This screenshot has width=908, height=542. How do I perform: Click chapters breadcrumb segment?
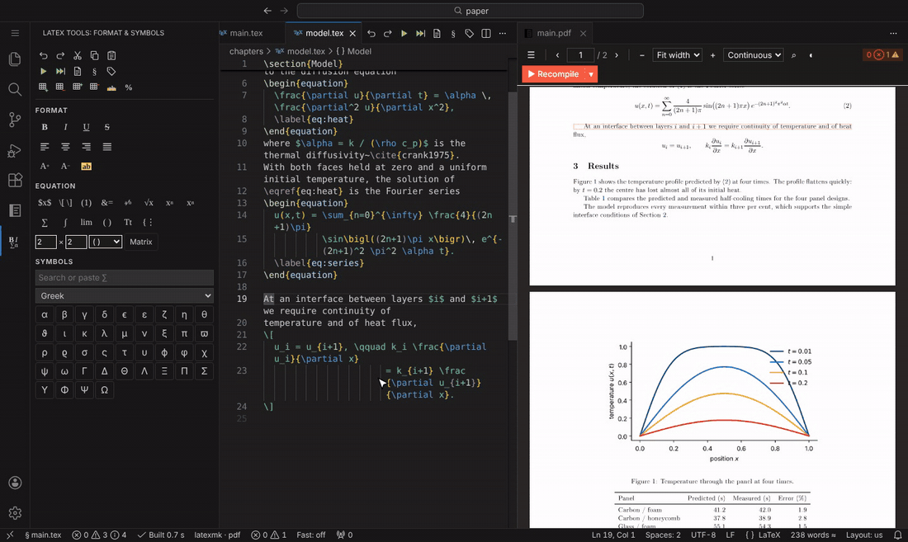(246, 51)
